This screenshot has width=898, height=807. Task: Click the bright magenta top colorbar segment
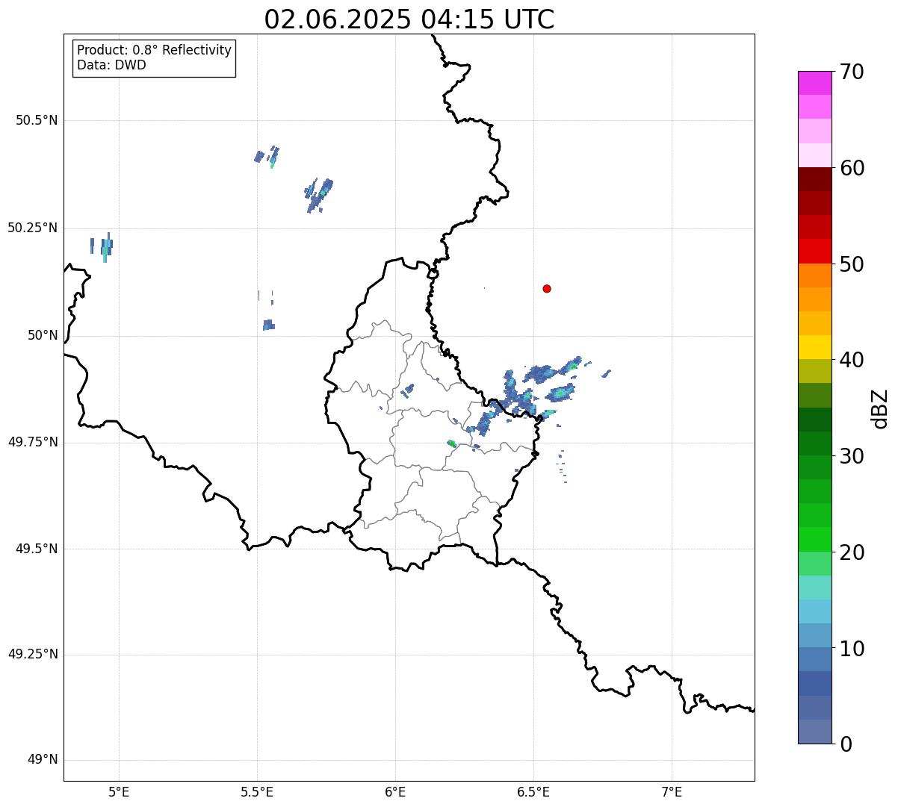814,83
